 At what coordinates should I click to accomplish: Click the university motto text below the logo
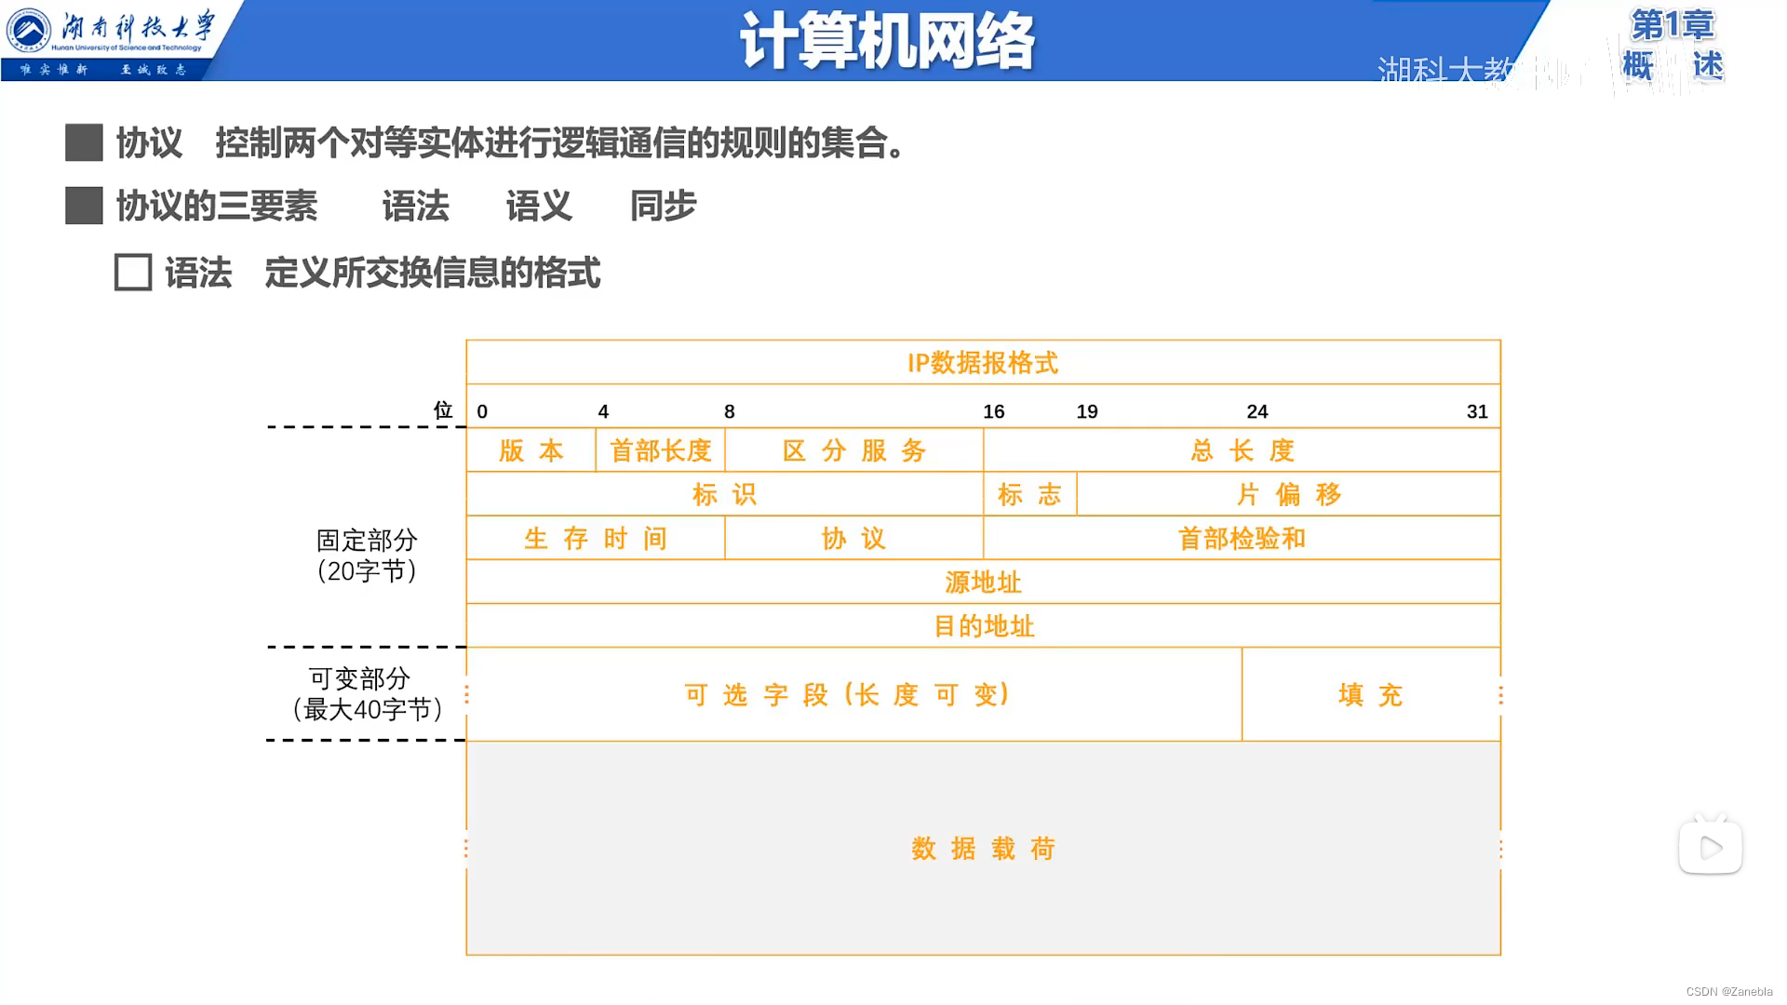point(103,70)
